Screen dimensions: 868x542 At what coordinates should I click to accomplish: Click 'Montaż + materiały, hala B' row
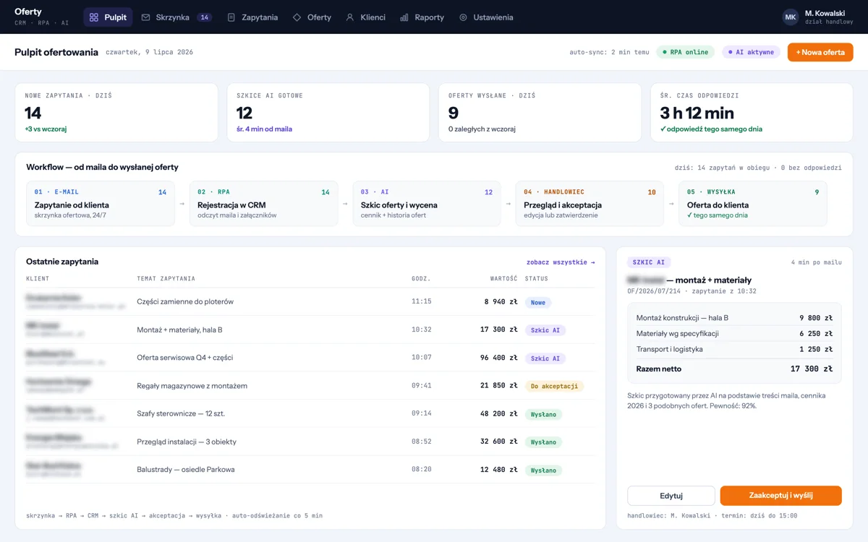[x=310, y=330]
